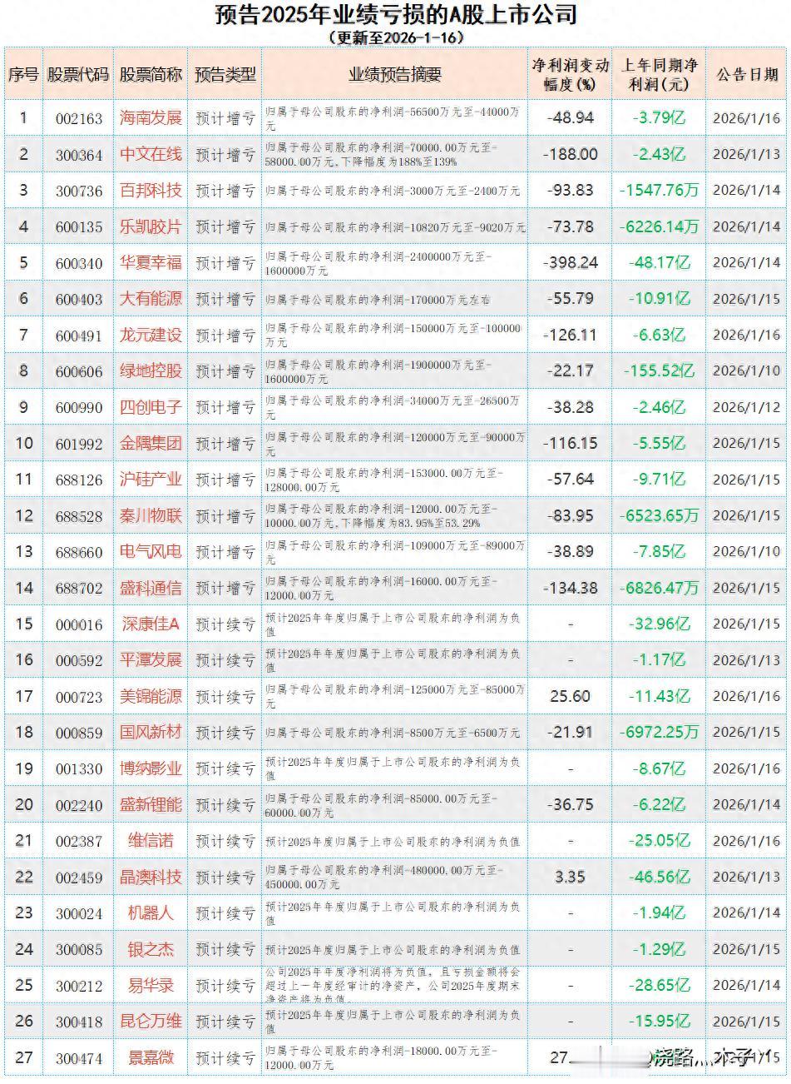Click the 股票代码 column header
This screenshot has height=1084, width=791.
(x=78, y=74)
